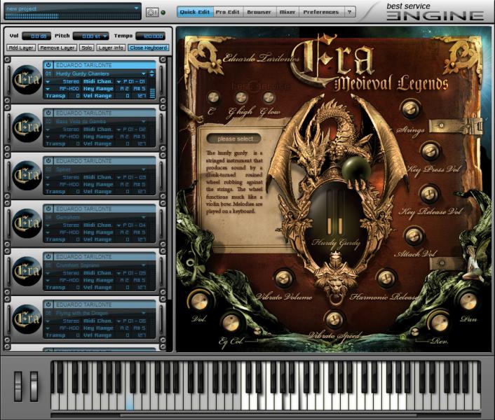495x420 pixels.
Task: Click the G high drone knob
Action: point(241,98)
